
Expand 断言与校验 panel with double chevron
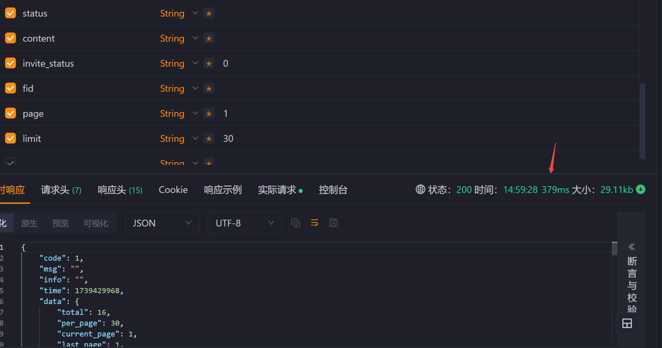tap(632, 247)
